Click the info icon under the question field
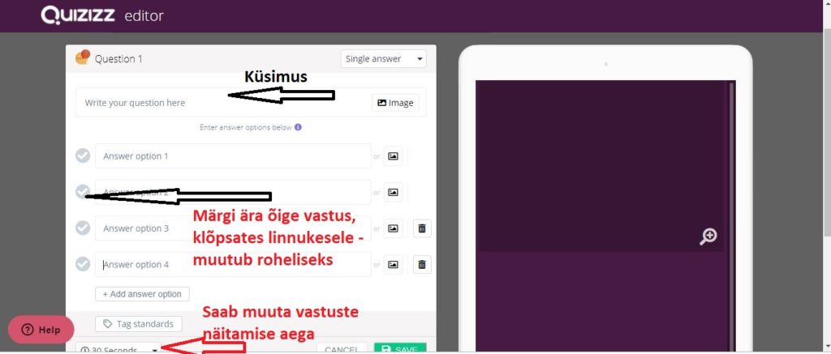 pyautogui.click(x=298, y=127)
